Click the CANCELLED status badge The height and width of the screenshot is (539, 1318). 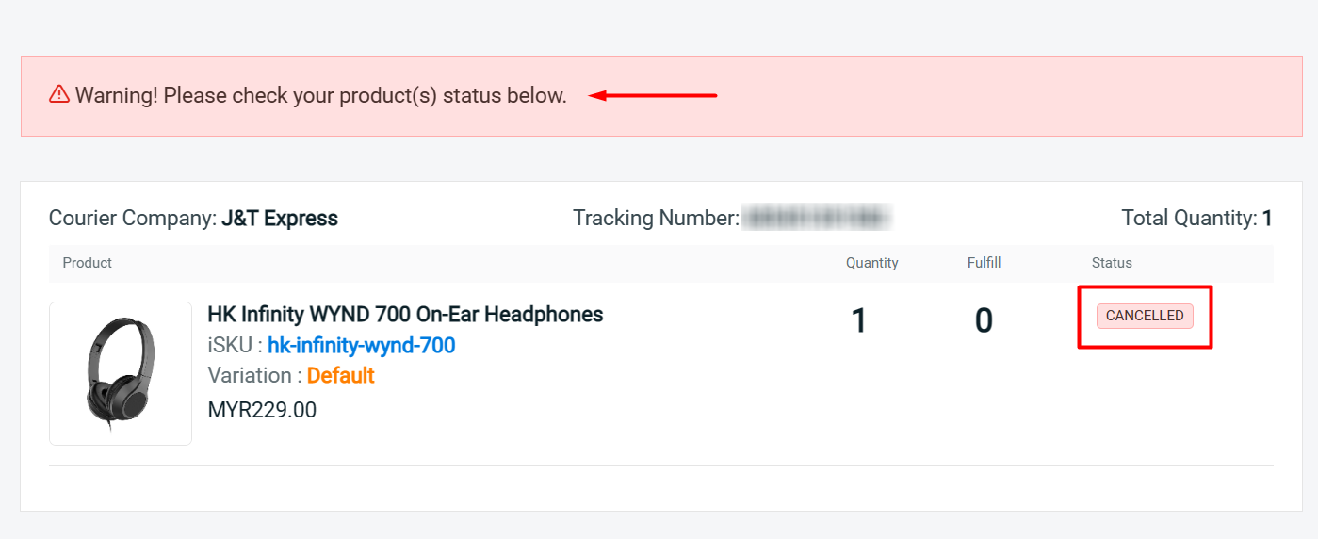pyautogui.click(x=1145, y=317)
